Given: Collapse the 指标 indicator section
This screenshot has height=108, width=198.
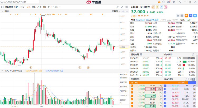Looking at the screenshot, I should (x=2, y=11).
